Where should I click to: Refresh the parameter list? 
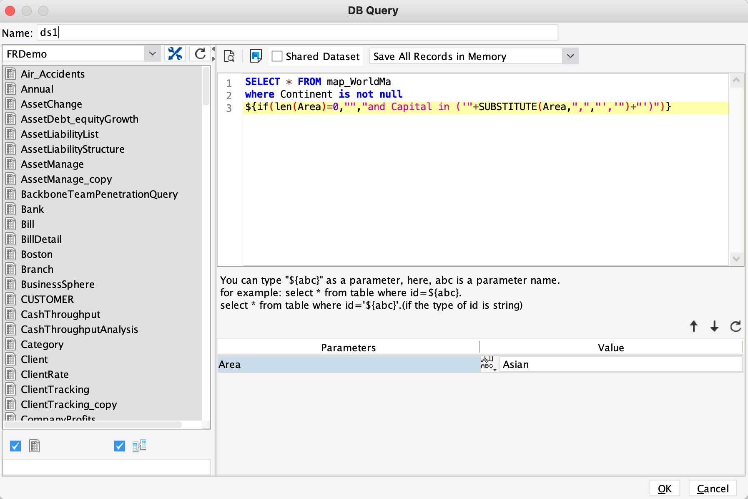(x=736, y=327)
